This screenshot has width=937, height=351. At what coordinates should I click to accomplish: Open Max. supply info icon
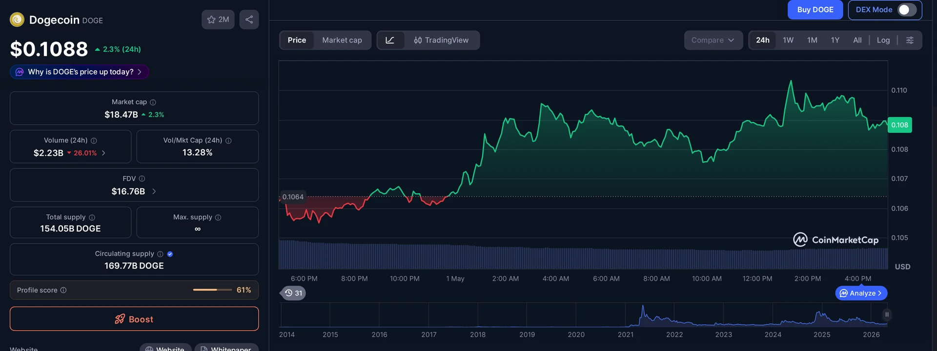[x=218, y=217]
